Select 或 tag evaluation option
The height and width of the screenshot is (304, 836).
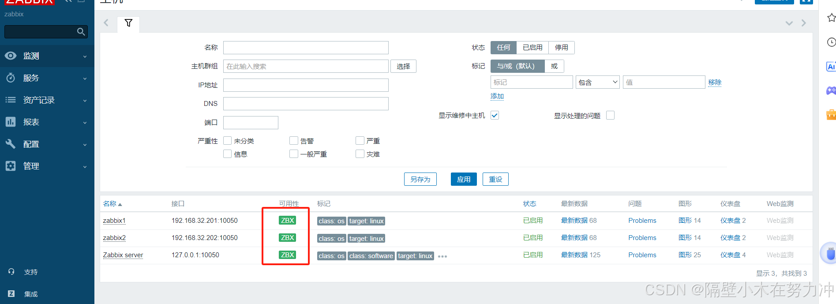tap(554, 66)
